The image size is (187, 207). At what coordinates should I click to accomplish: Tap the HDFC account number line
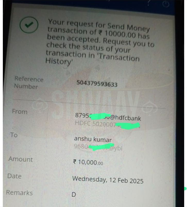(107, 125)
